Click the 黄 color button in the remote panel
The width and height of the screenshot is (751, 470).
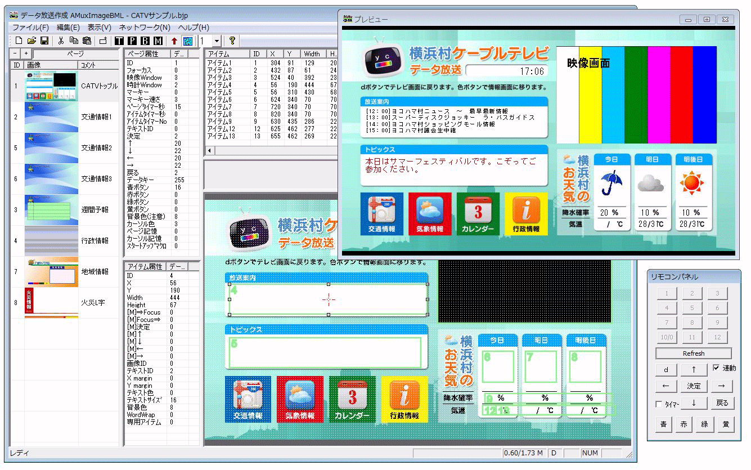(x=725, y=424)
